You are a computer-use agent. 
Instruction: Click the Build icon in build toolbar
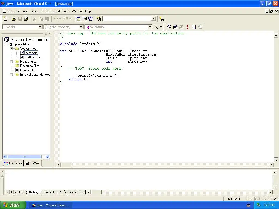tap(175, 27)
